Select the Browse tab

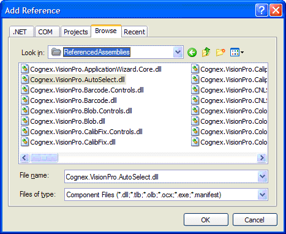pyautogui.click(x=106, y=31)
